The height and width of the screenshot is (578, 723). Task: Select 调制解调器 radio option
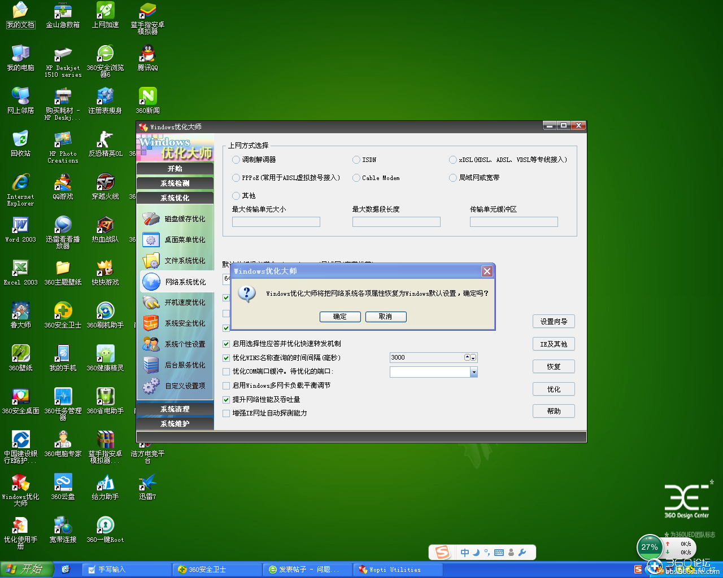coord(236,160)
